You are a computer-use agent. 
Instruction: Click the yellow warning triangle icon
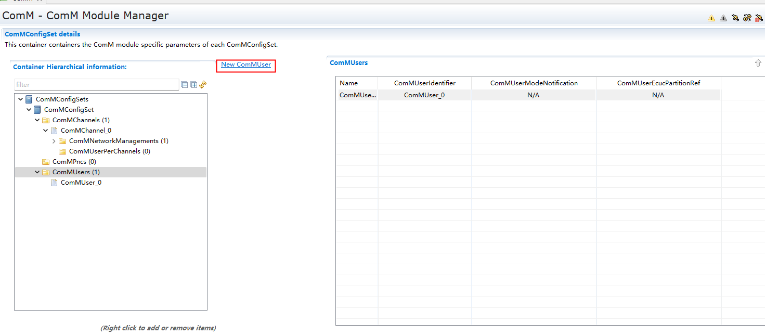711,18
